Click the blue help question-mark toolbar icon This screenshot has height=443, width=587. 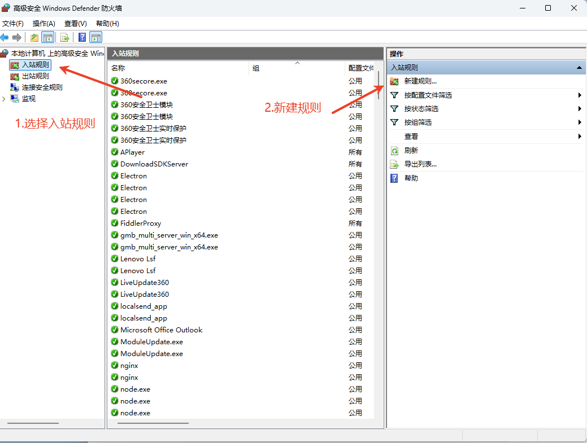[82, 37]
